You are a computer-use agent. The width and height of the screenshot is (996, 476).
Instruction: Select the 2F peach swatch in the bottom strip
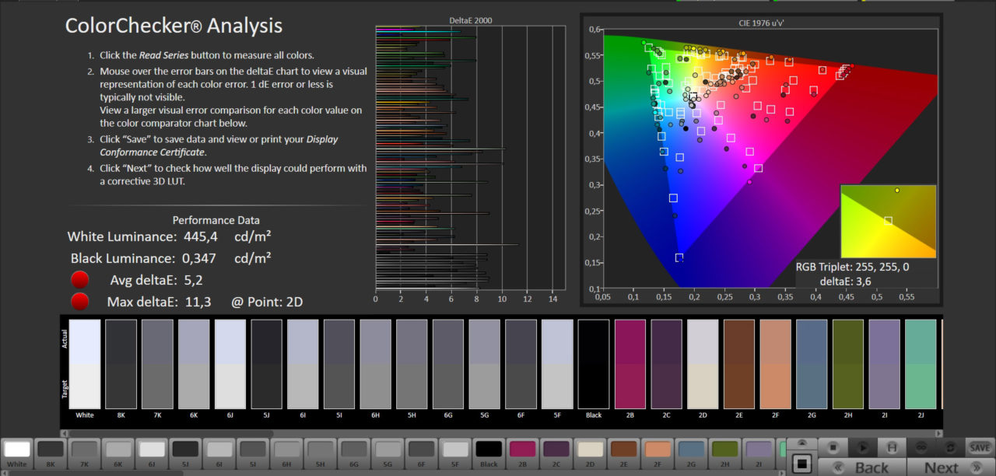(x=658, y=453)
